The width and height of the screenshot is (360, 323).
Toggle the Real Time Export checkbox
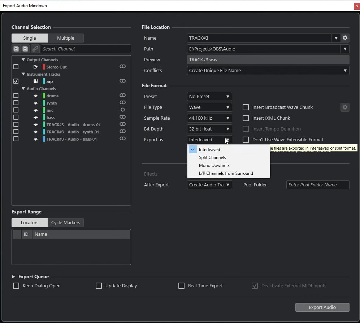click(x=182, y=286)
